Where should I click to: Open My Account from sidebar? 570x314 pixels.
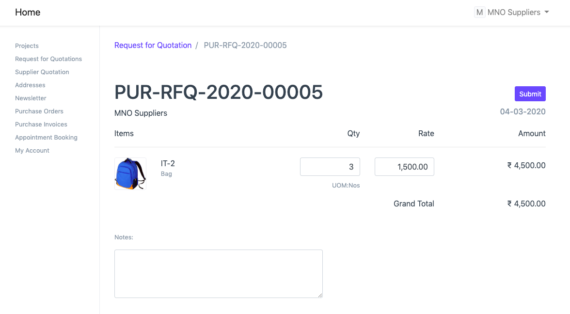32,150
